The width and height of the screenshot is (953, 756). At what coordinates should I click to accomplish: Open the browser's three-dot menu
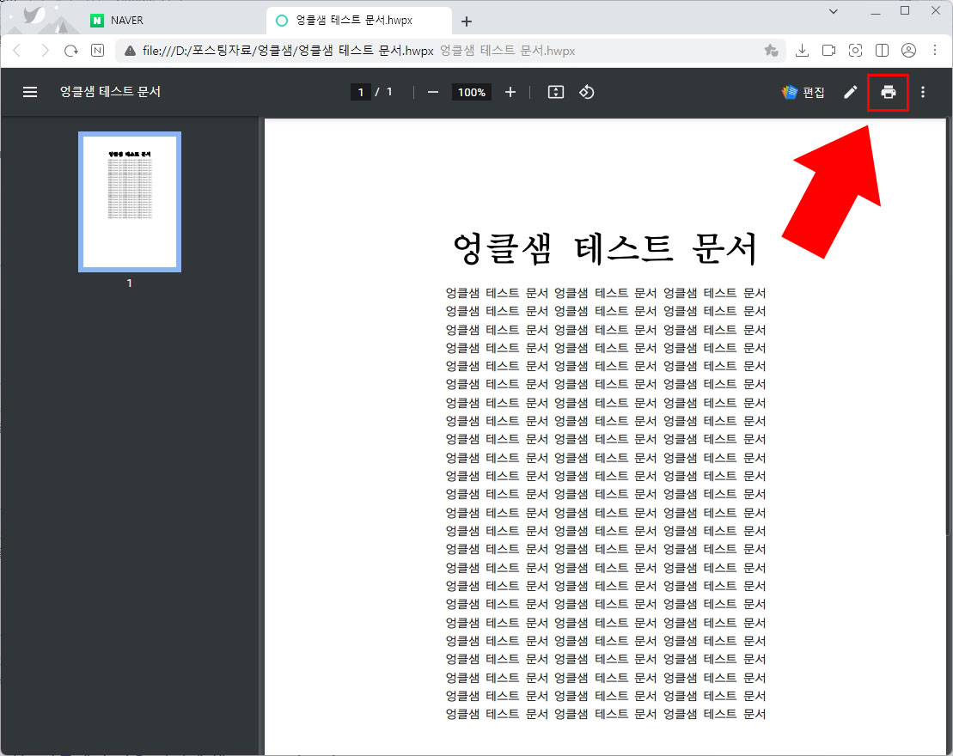point(937,51)
